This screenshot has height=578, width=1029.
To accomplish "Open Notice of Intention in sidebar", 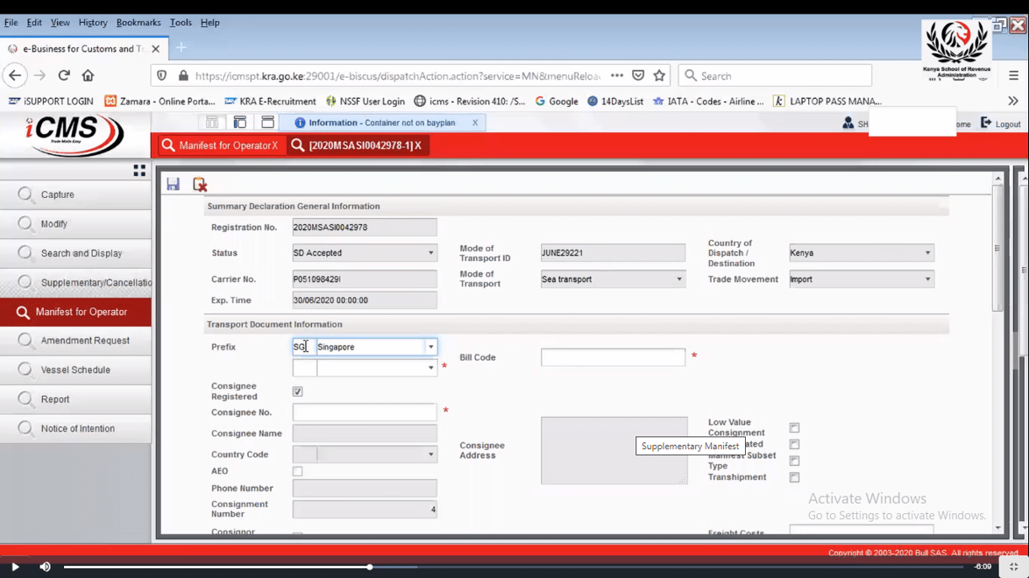I will point(75,428).
